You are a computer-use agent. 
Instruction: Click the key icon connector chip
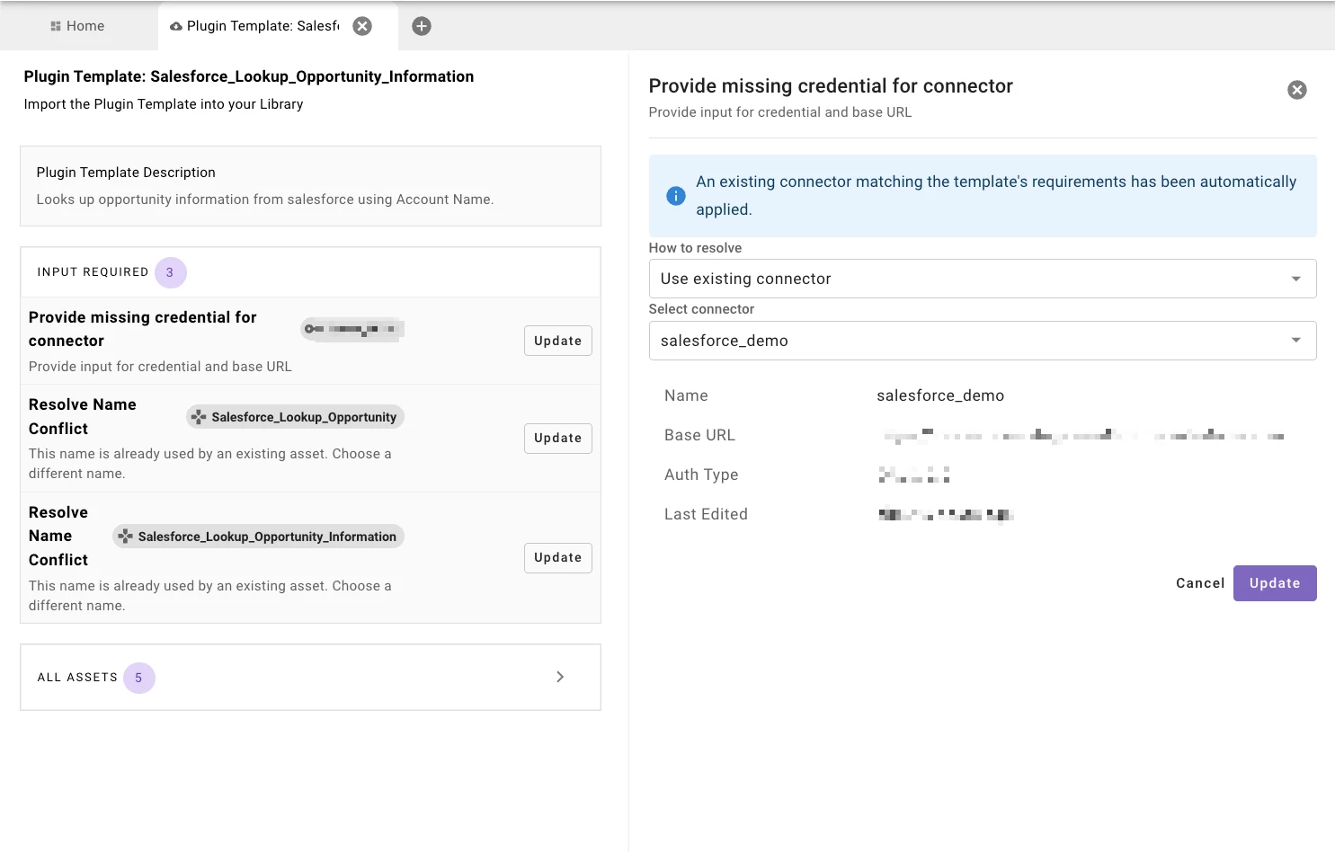(352, 329)
